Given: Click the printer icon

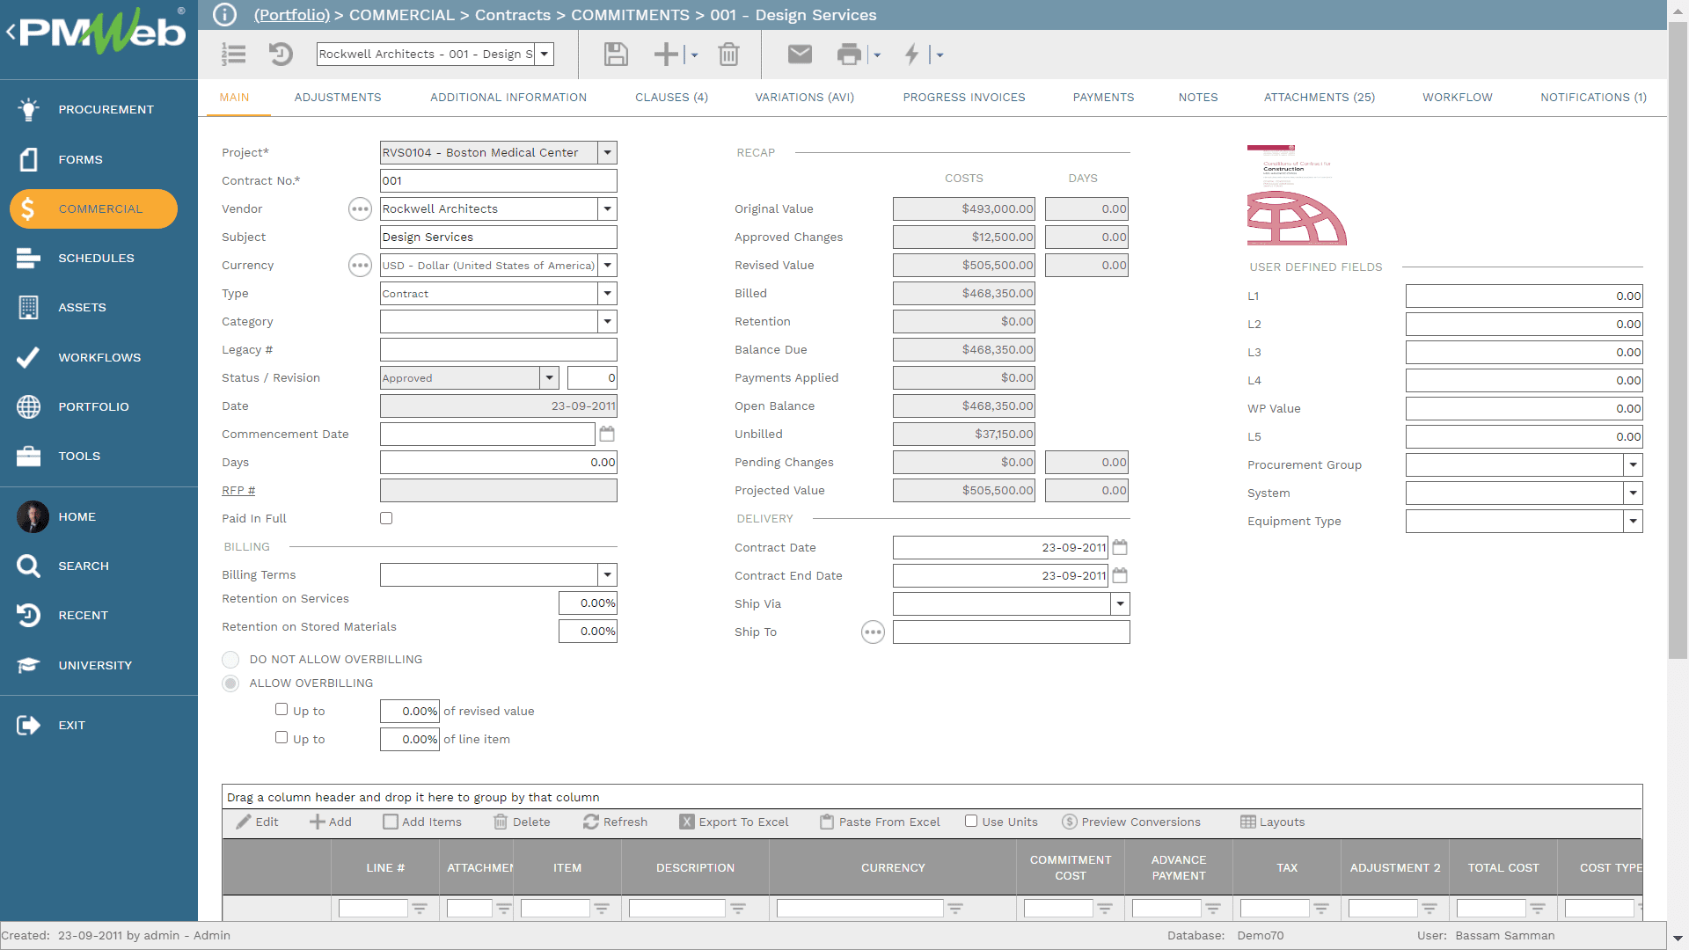Looking at the screenshot, I should [849, 55].
